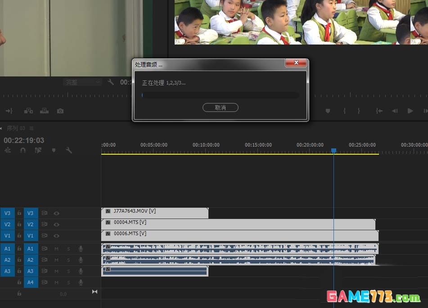Toggle A2 track targeting

[31, 260]
